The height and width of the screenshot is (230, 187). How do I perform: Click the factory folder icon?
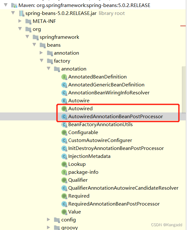[50, 61]
